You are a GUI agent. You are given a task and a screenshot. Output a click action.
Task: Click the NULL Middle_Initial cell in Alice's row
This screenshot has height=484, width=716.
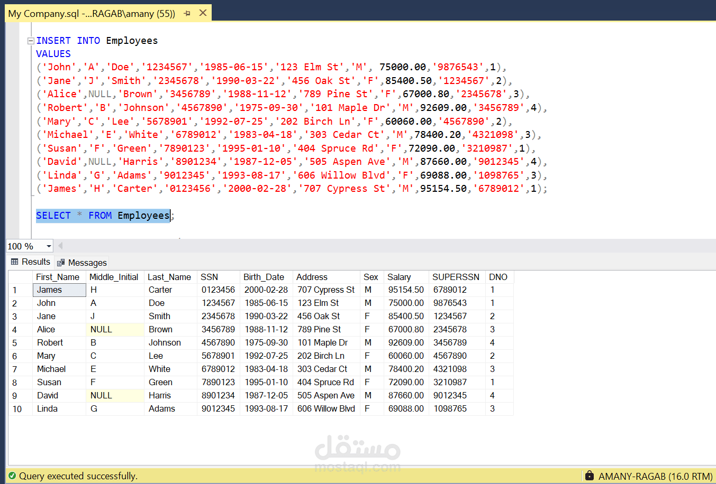115,329
